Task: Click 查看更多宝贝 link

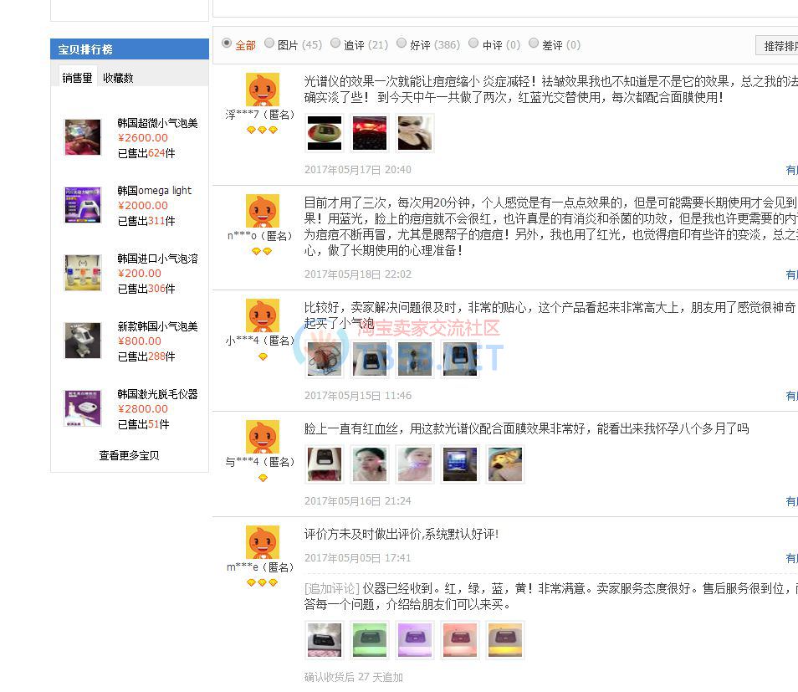Action: coord(129,455)
